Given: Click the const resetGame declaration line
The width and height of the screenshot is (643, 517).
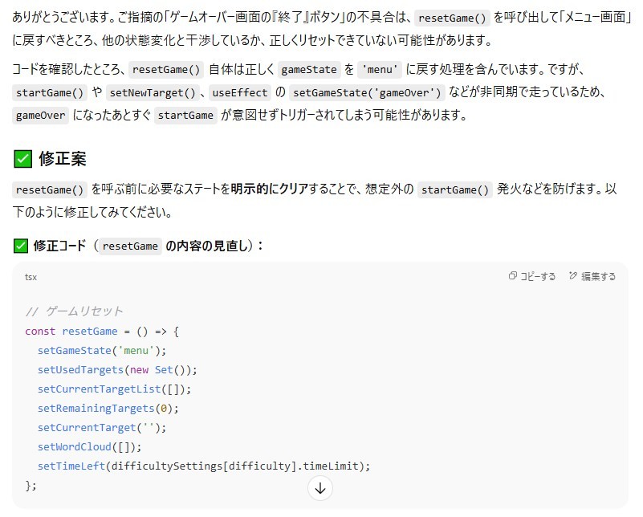Looking at the screenshot, I should tap(103, 331).
